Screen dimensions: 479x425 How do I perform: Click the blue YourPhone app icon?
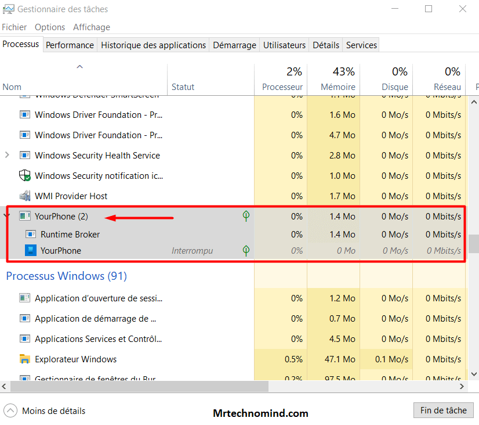[30, 251]
